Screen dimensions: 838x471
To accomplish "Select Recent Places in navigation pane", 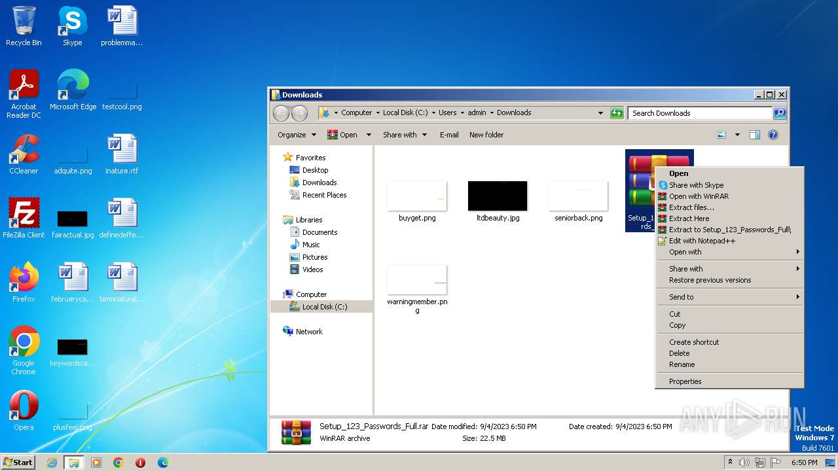I will (x=318, y=195).
